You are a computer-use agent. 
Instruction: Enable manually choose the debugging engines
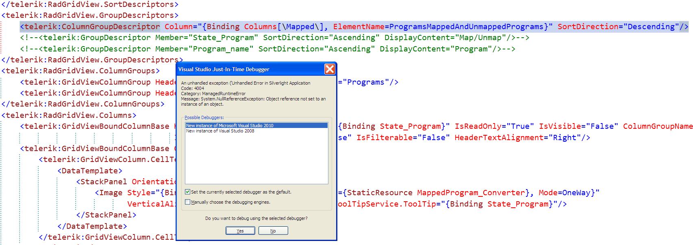(x=187, y=202)
